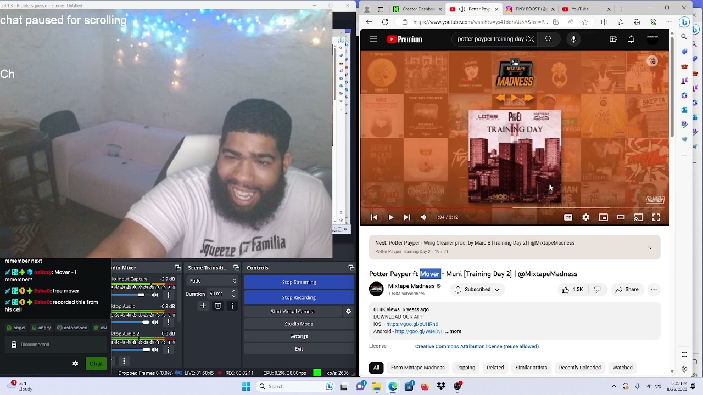Screen dimensions: 703x395
Task: Remove the transition with the trash icon
Action: pyautogui.click(x=217, y=306)
